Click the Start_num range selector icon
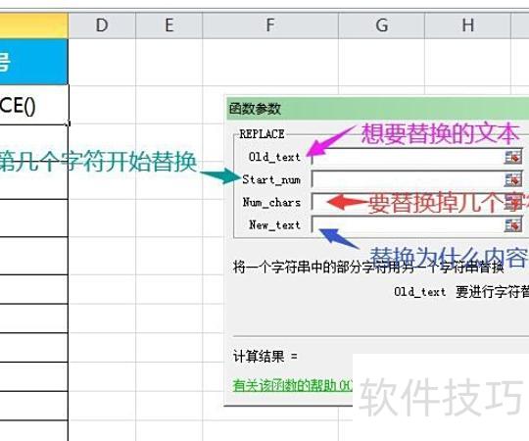529x441 pixels. click(512, 179)
